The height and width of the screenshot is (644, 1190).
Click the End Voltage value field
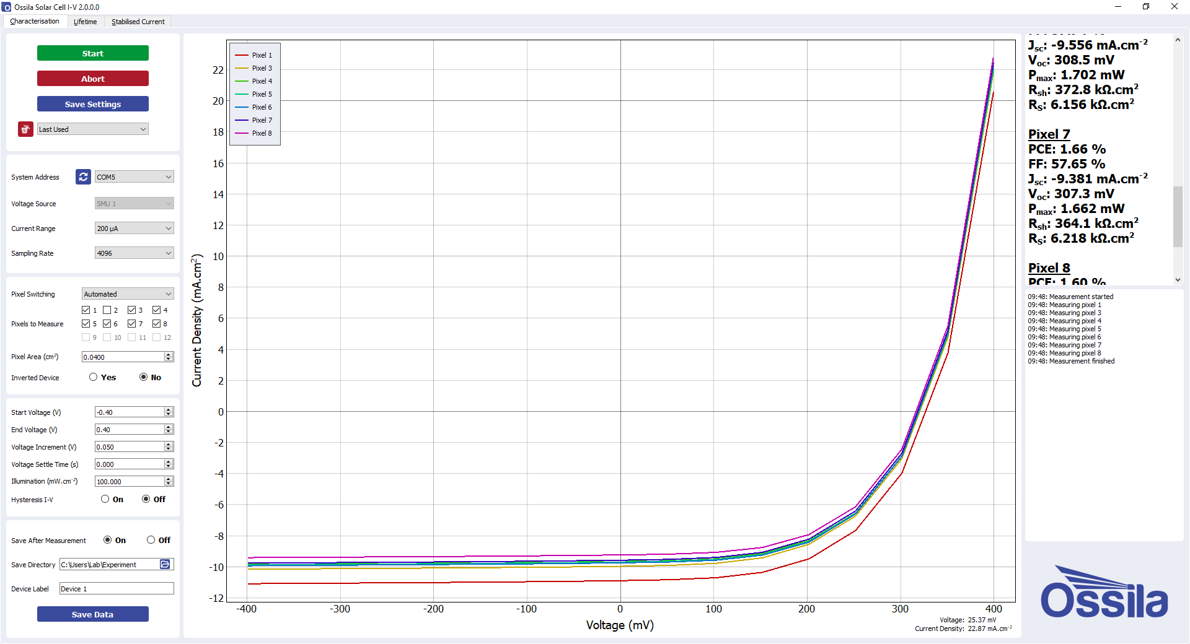click(129, 429)
